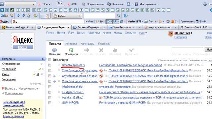Click the green 'VP' toolbar icon
The image size is (212, 119).
(x=98, y=10)
